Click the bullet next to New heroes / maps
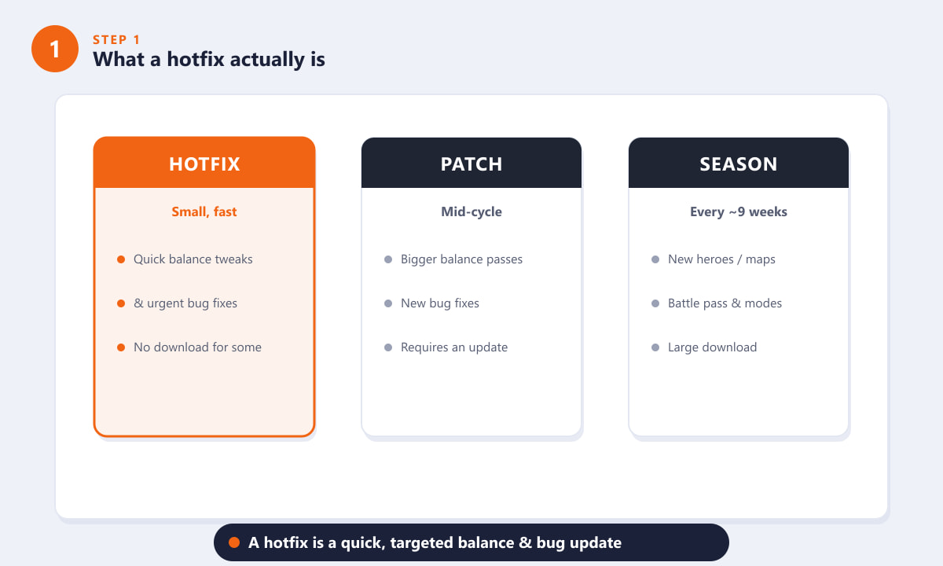Image resolution: width=943 pixels, height=566 pixels. pyautogui.click(x=655, y=259)
